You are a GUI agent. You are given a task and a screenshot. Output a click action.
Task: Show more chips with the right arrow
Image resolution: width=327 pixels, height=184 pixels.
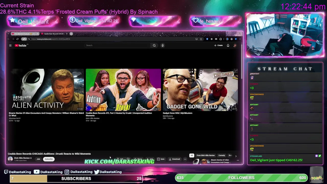tap(236, 156)
